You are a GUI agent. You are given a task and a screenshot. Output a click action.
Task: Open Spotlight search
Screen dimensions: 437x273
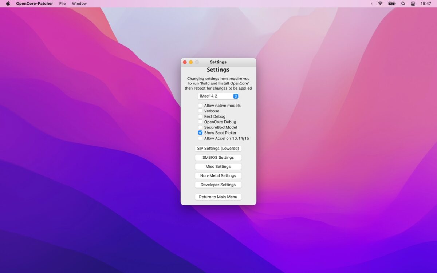[x=403, y=3]
